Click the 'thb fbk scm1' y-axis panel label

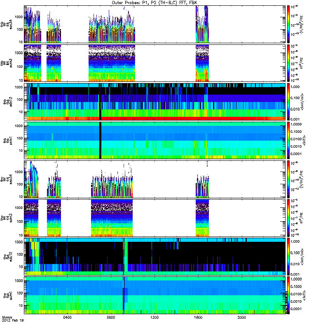click(8, 140)
